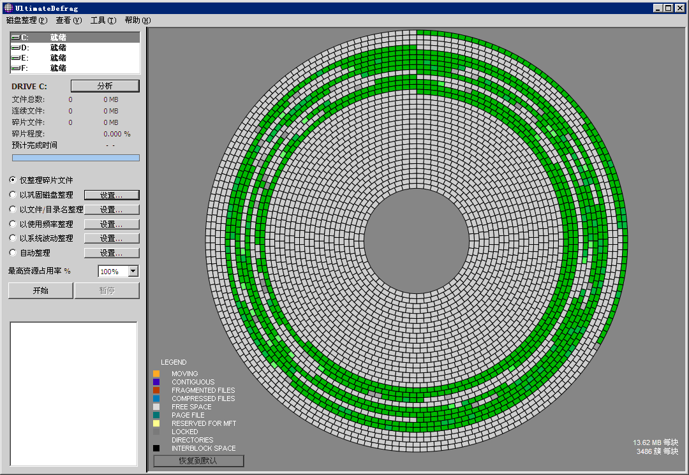This screenshot has width=689, height=475.
Task: Click the FRAGMENTED FILES legend color box
Action: point(156,390)
